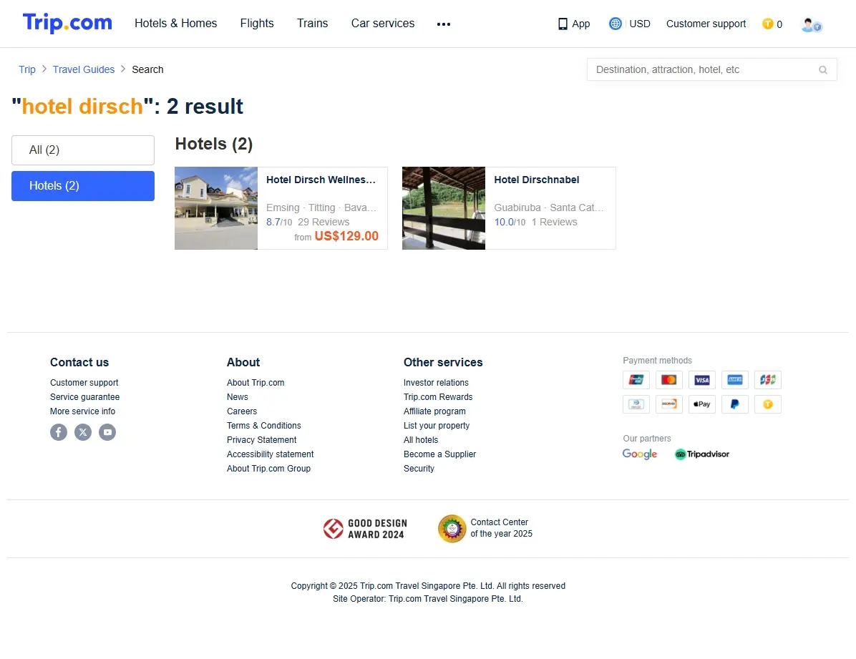Open the About Trip.com link
Viewport: 856px width, 659px height.
point(256,383)
